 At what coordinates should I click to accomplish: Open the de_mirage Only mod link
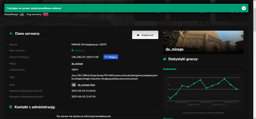(86, 85)
